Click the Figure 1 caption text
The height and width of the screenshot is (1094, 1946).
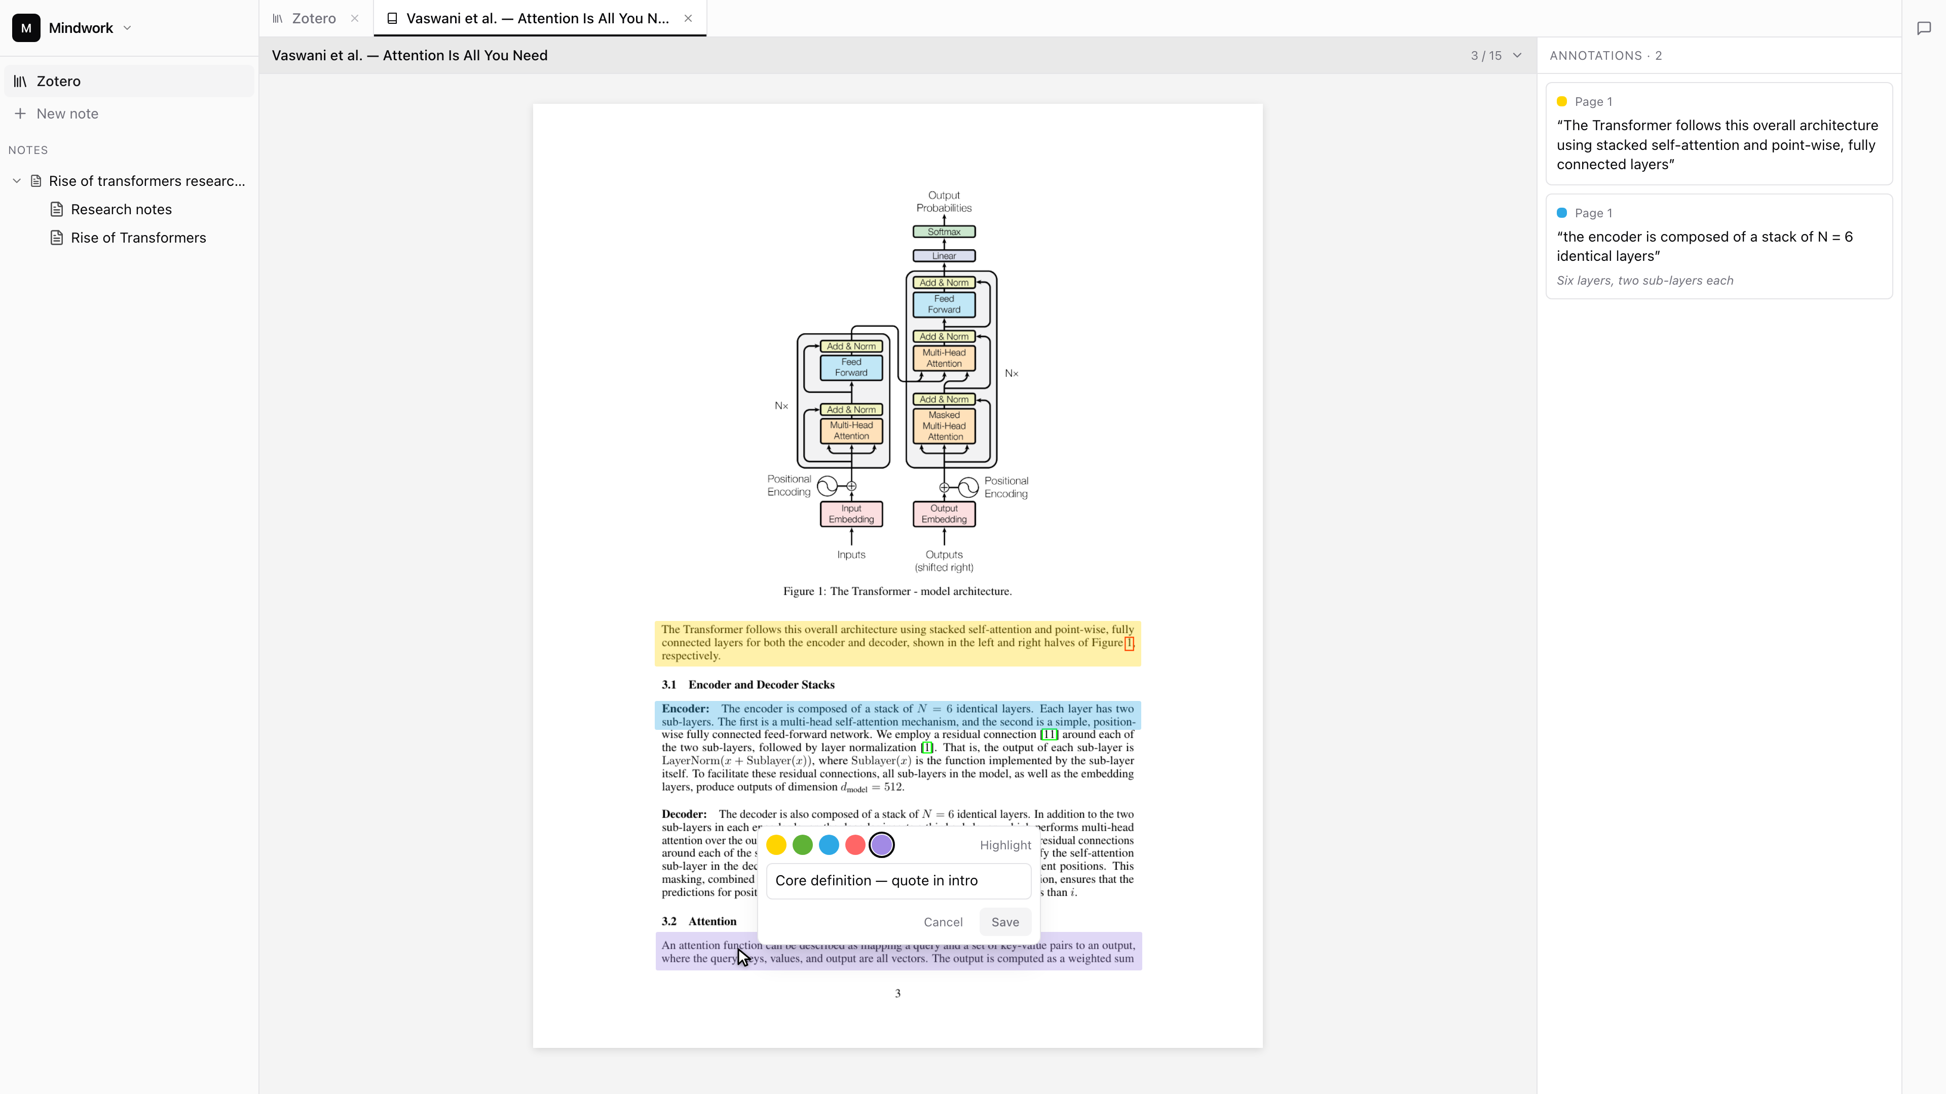[x=897, y=591]
